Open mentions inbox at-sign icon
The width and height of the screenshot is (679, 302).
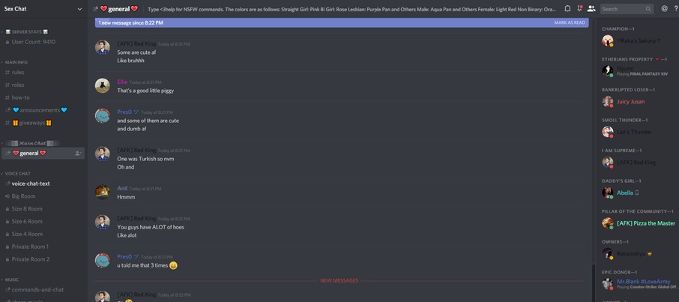(x=664, y=9)
